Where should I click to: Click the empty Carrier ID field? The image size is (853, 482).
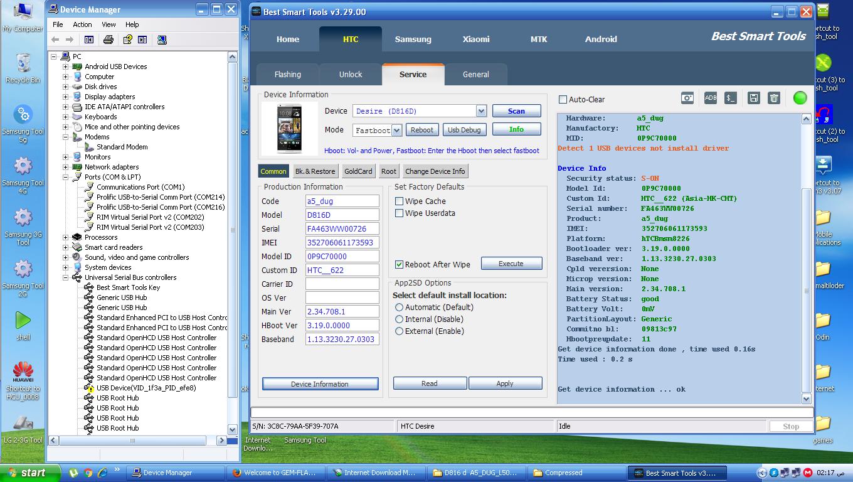click(342, 284)
